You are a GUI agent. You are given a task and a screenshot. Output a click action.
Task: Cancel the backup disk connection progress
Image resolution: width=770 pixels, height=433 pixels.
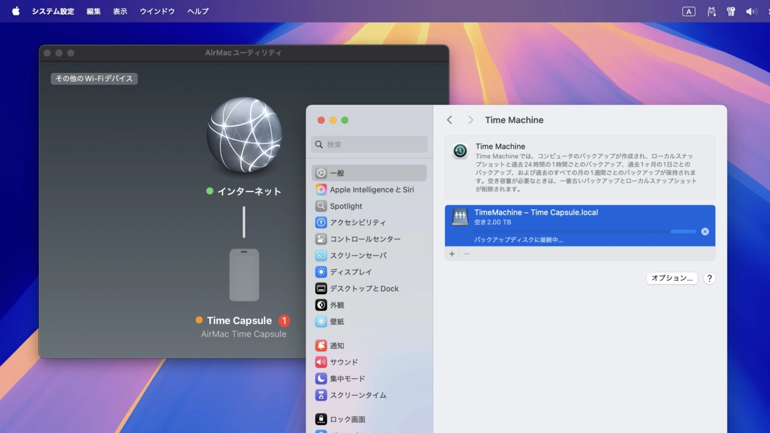click(x=704, y=232)
